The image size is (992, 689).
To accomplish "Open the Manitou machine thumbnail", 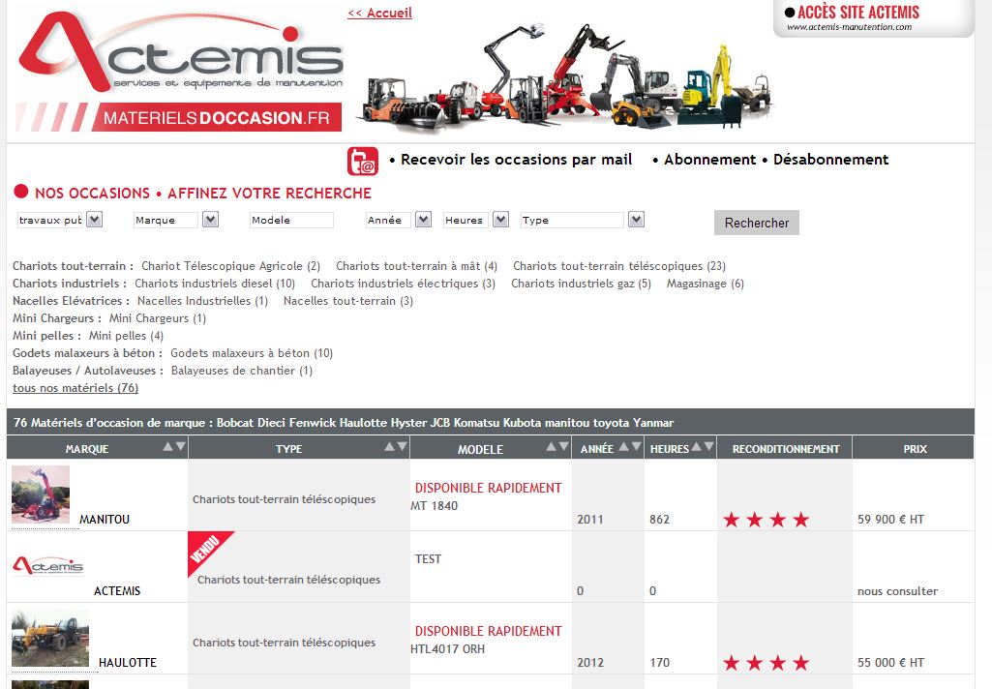I will click(x=41, y=494).
